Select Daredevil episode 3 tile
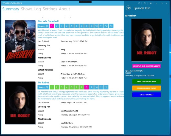The width and height of the screenshot is (171, 136). [61, 26]
